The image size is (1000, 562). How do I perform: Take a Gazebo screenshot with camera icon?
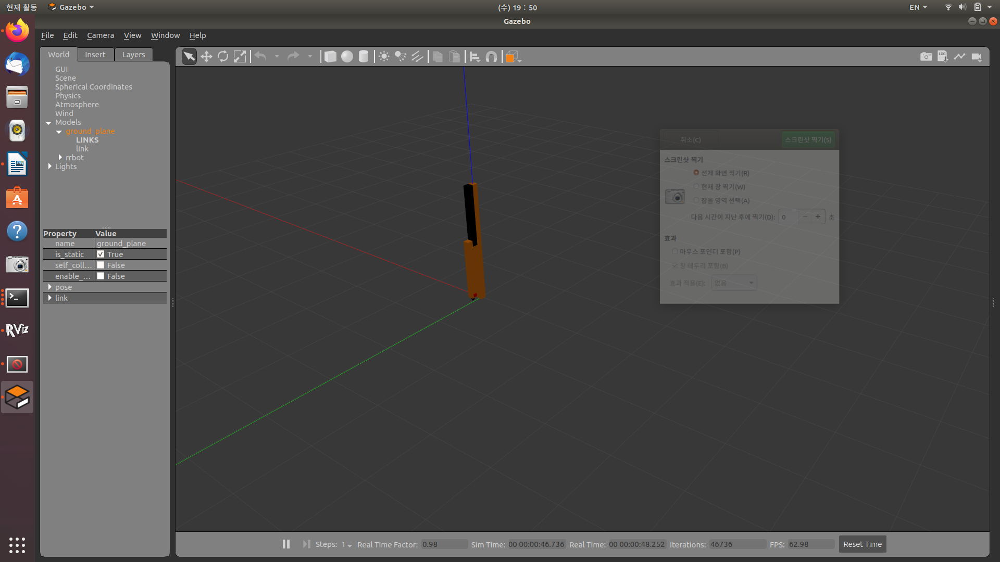coord(926,57)
